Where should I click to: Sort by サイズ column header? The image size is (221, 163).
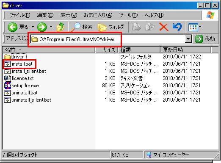[x=107, y=50]
